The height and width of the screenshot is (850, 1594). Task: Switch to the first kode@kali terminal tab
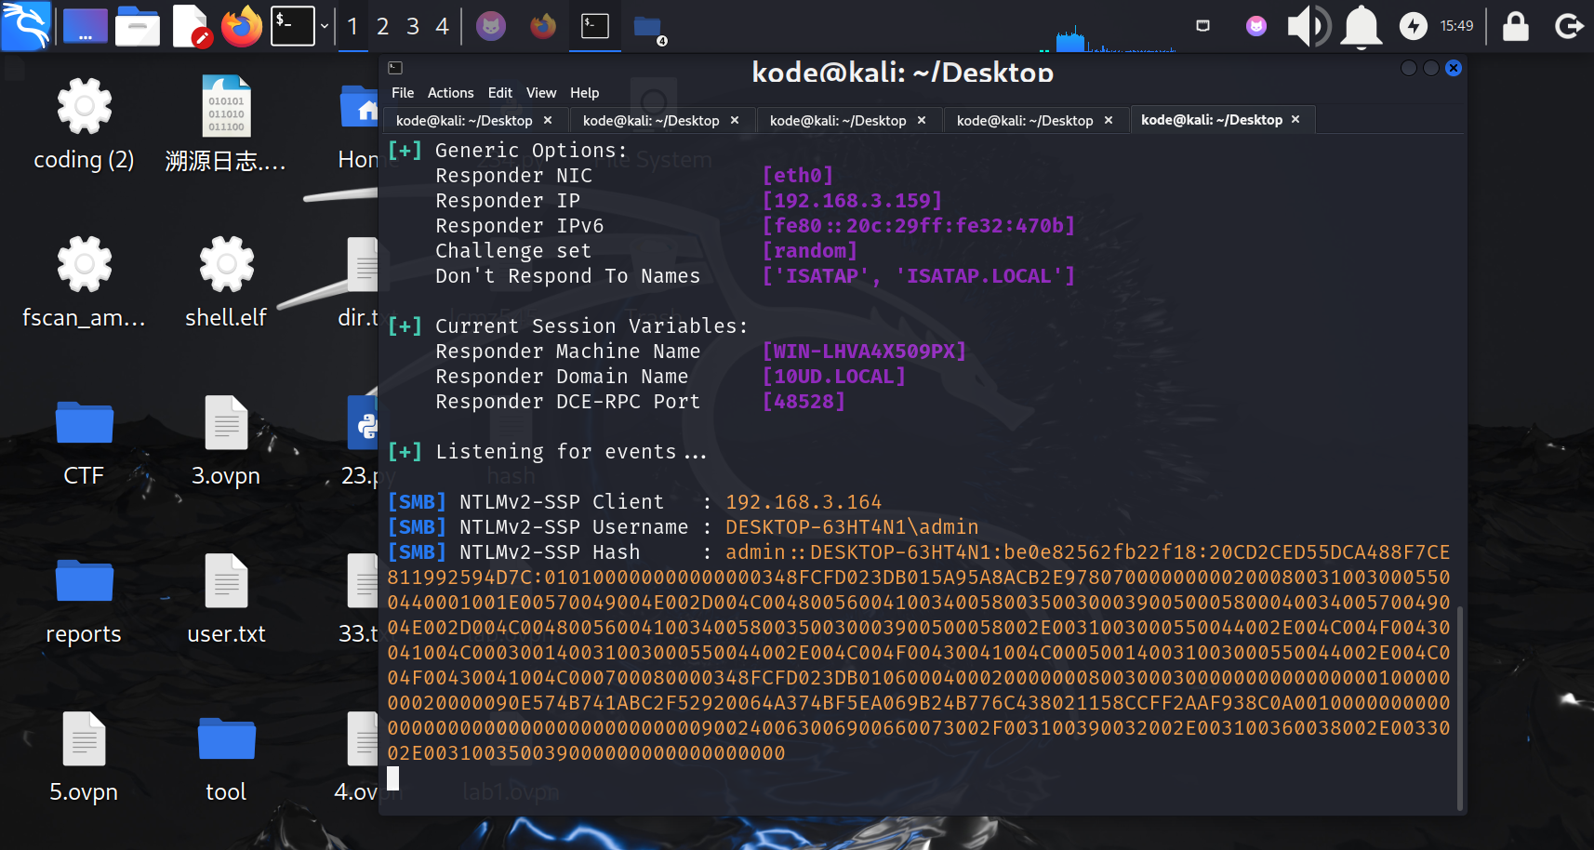click(464, 121)
